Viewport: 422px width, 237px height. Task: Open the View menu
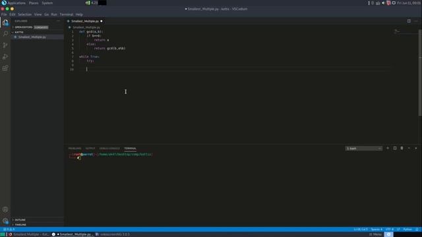(x=38, y=14)
